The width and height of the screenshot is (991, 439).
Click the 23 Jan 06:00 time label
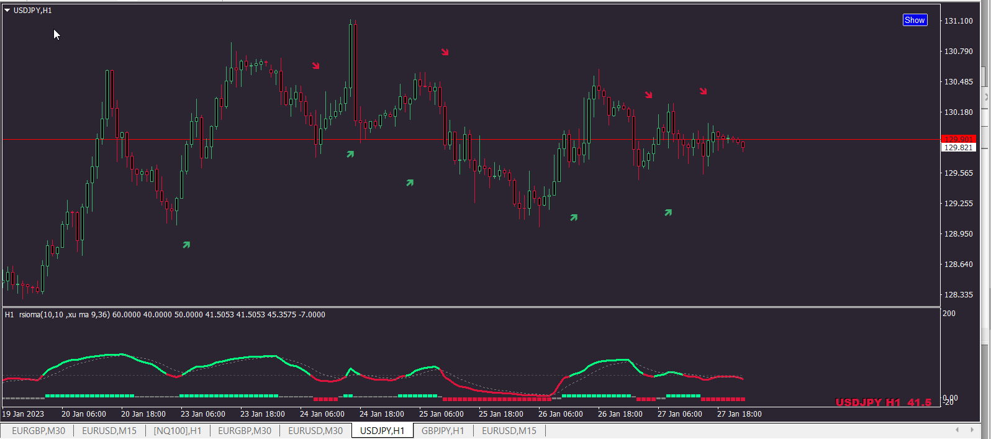203,414
